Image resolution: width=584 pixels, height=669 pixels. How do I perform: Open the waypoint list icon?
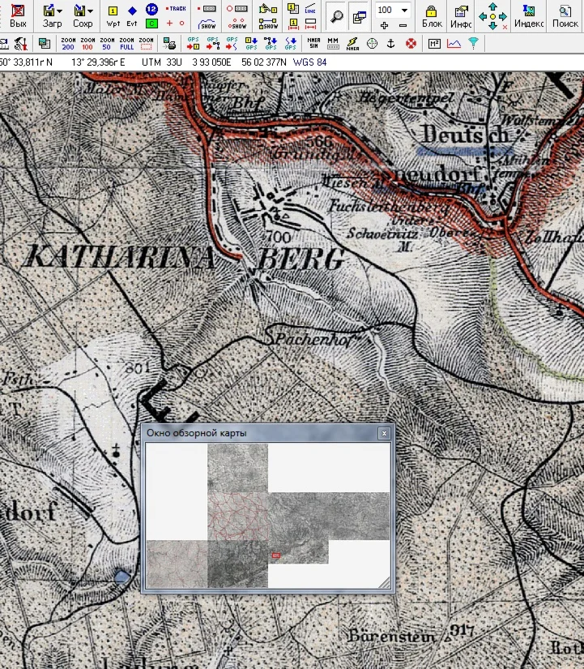coord(293,9)
